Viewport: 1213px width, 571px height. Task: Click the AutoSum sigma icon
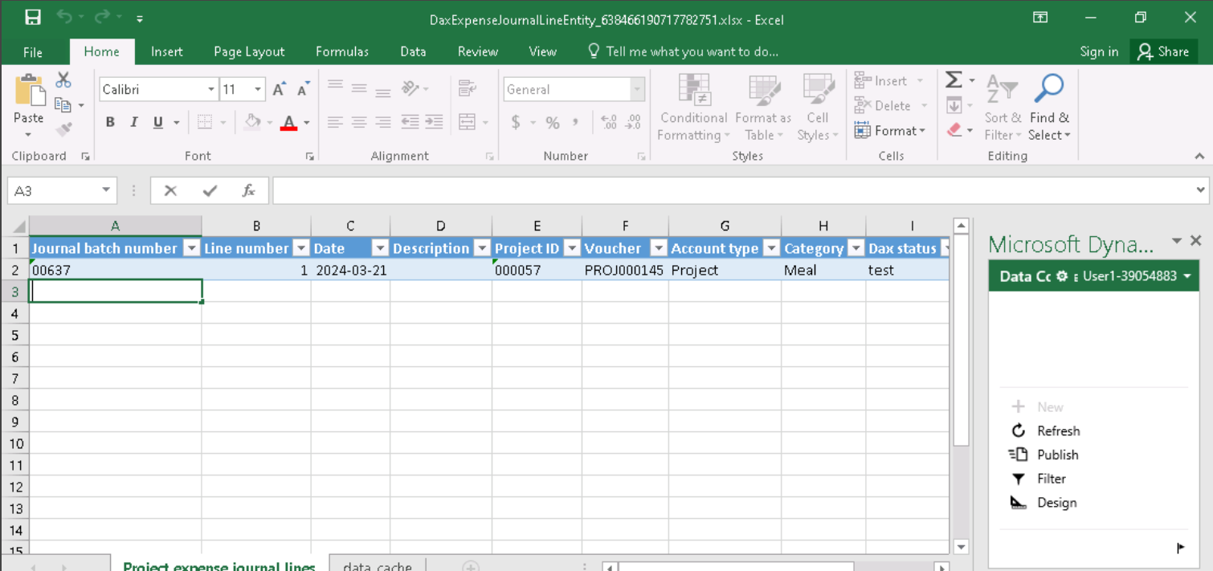[954, 80]
